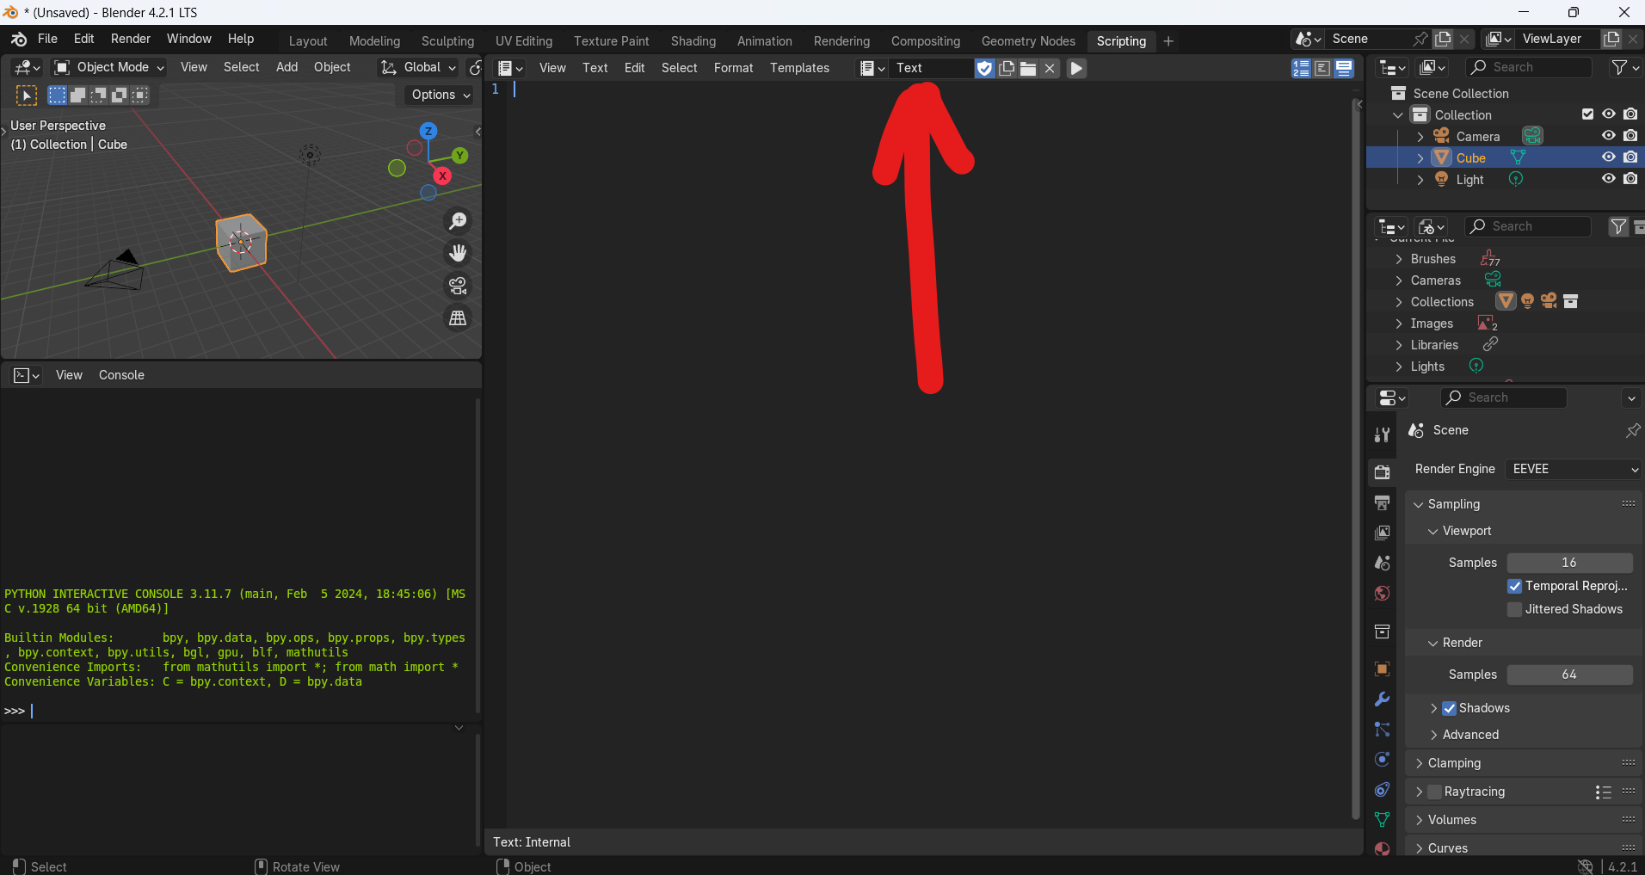Run the script in the text editor

click(1076, 68)
